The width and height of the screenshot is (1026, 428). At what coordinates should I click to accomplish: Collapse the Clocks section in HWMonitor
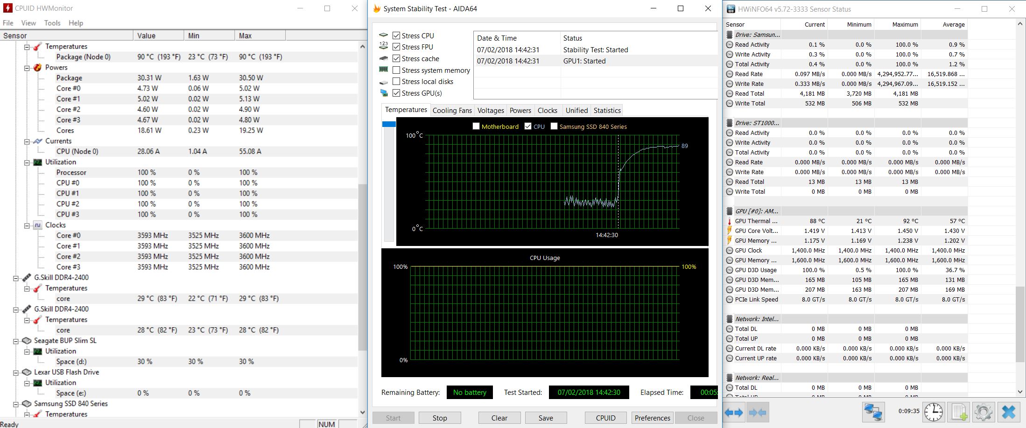27,225
